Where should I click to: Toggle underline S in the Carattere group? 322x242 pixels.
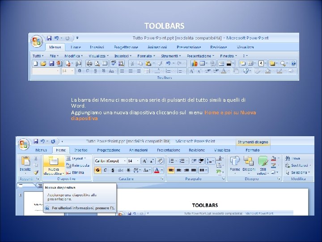click(x=113, y=170)
